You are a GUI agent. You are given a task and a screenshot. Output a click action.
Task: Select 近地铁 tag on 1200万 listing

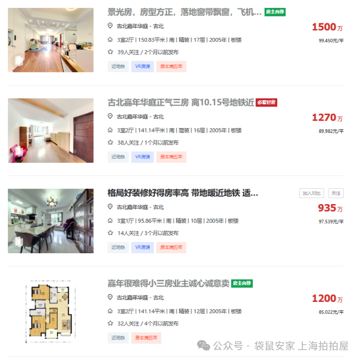118,338
